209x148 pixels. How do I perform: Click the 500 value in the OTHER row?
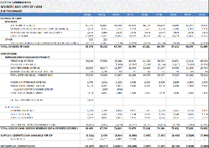pos(91,40)
